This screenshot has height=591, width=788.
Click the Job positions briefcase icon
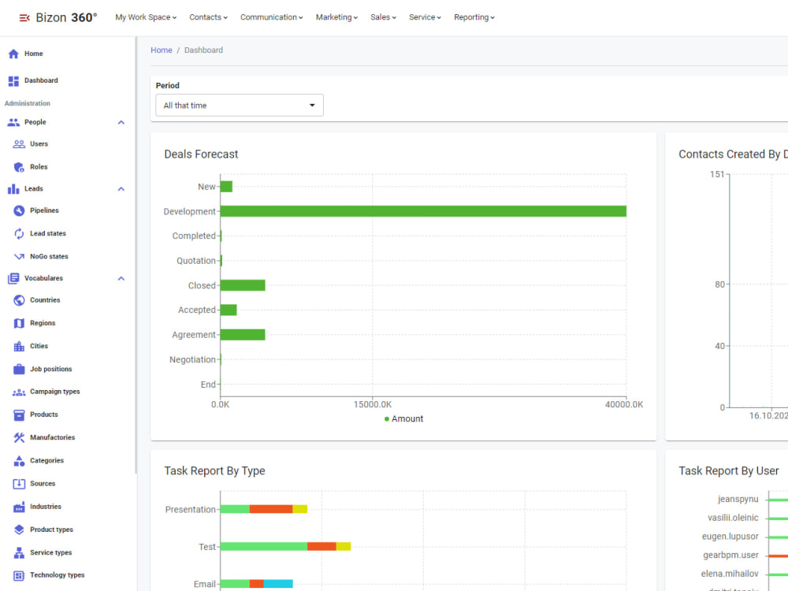click(x=19, y=370)
